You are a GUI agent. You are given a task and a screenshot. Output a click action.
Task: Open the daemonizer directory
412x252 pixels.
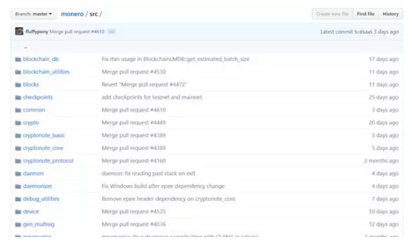(x=38, y=186)
